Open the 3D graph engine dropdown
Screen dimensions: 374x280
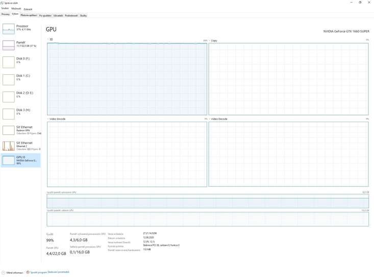click(51, 40)
